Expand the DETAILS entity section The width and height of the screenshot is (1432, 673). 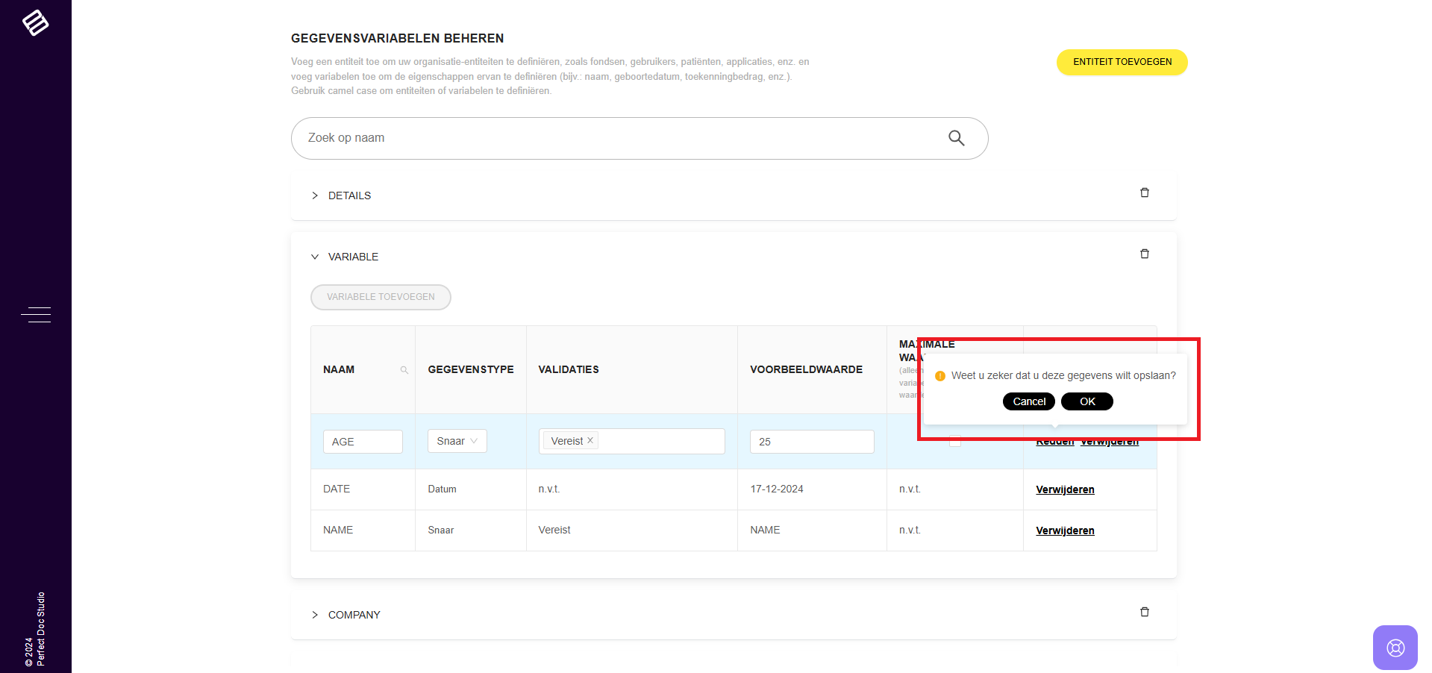[x=315, y=195]
